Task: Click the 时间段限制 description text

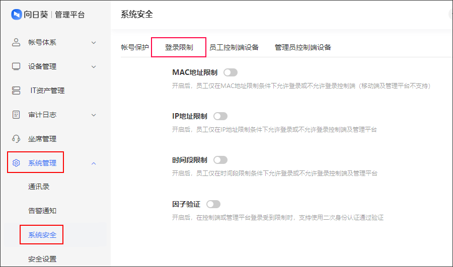Action: [275, 173]
